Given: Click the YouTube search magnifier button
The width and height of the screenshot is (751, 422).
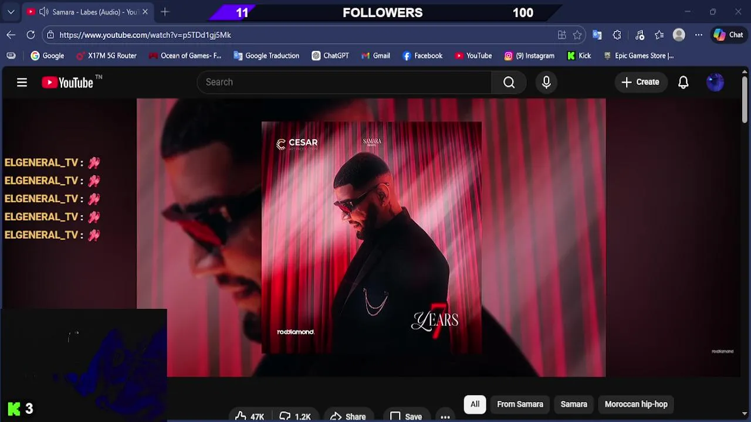Looking at the screenshot, I should click(x=509, y=82).
